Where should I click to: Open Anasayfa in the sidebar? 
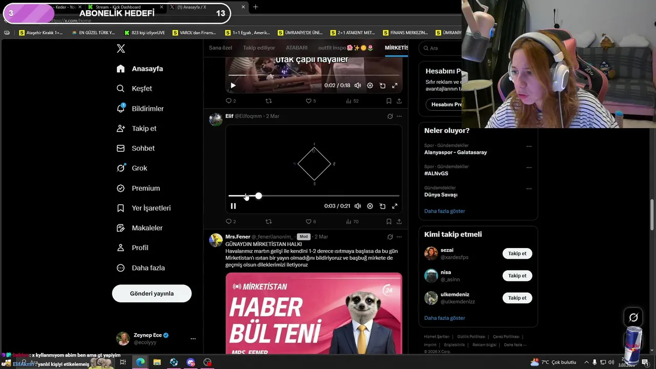[x=140, y=69]
